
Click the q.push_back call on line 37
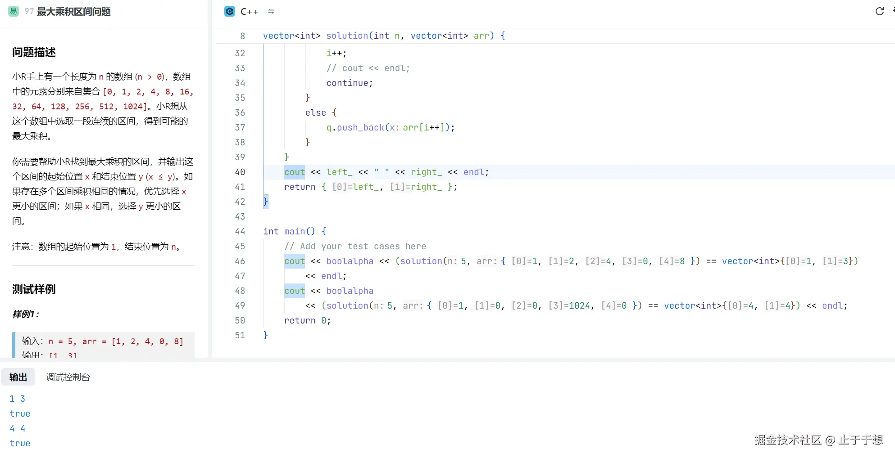tap(355, 128)
